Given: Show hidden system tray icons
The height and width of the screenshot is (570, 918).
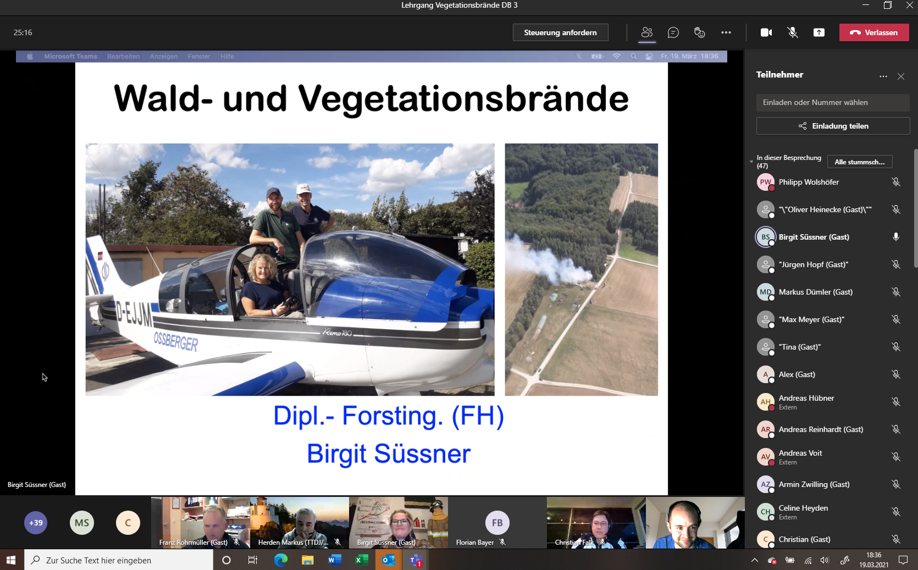Looking at the screenshot, I should (755, 560).
